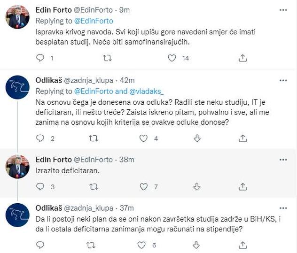Screen dimensions: 297x253
Task: Open more options on Odlikaš 42m tweet
Action: pyautogui.click(x=283, y=80)
